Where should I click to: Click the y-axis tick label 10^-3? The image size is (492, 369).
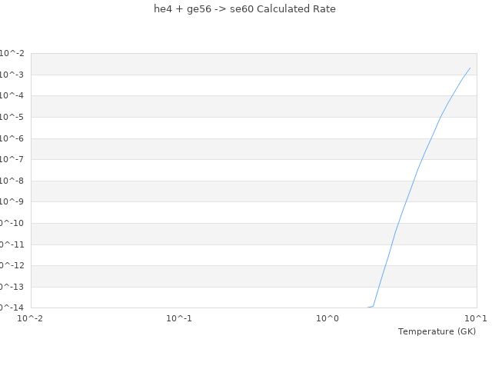[x=12, y=75]
